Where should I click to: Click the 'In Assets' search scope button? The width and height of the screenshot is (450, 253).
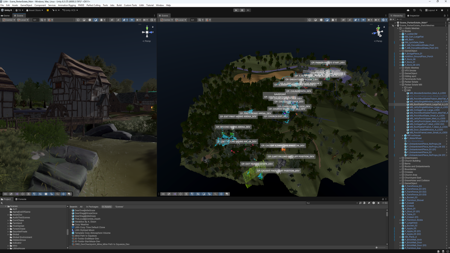[106, 207]
